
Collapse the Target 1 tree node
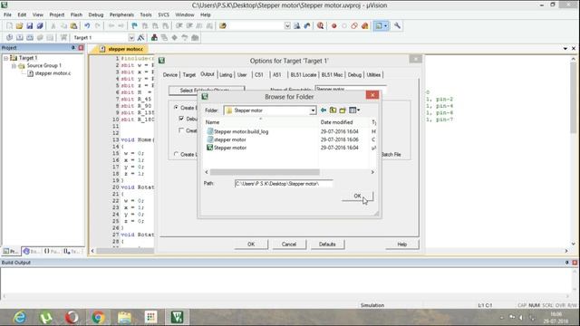[x=6, y=58]
